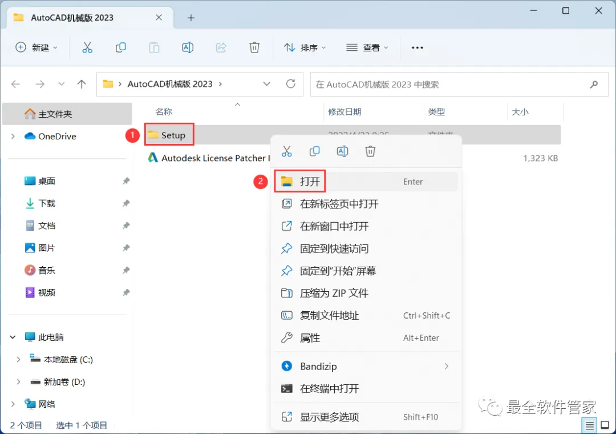This screenshot has width=616, height=434.
Task: Click the Share icon in the toolbar
Action: (221, 47)
